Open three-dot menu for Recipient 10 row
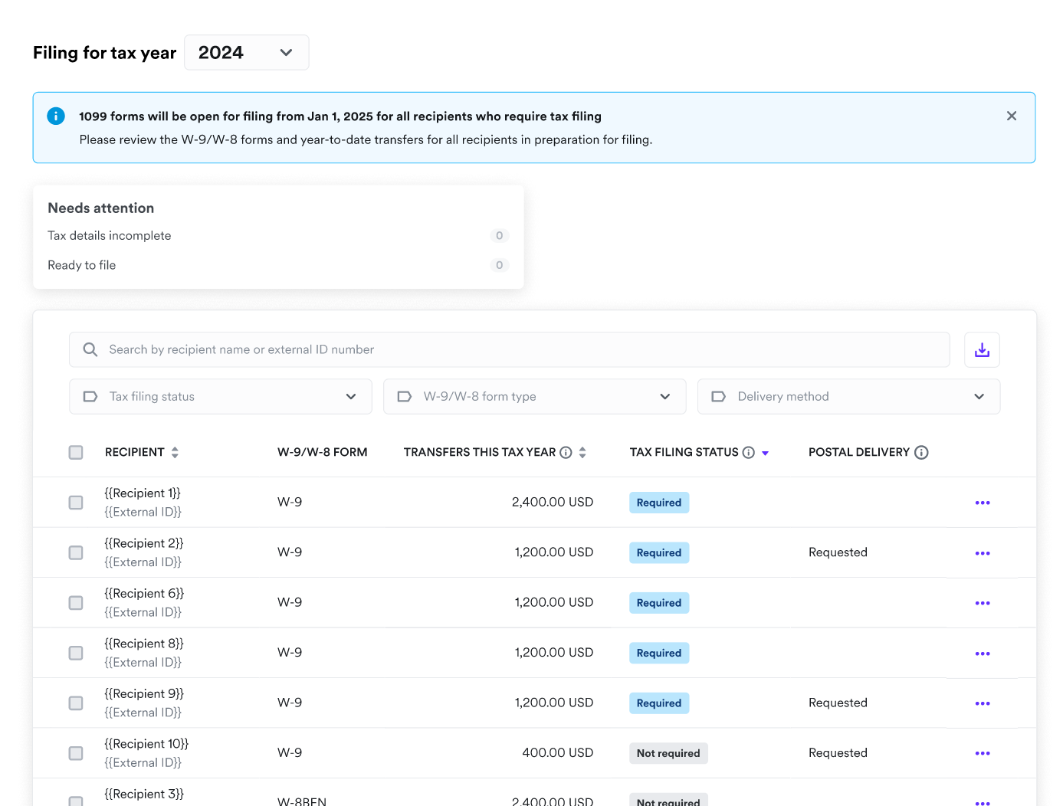Screen dimensions: 1063x806 coord(983,754)
